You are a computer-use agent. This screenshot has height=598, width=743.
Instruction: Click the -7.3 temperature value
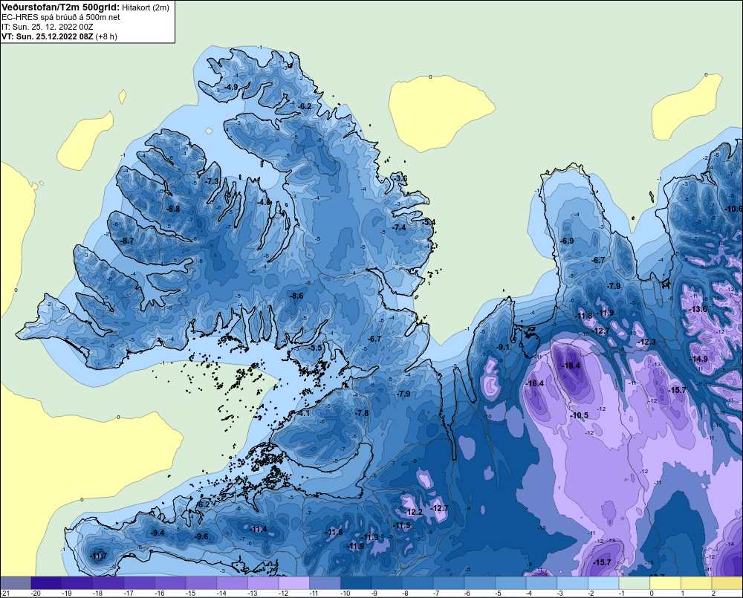212,181
